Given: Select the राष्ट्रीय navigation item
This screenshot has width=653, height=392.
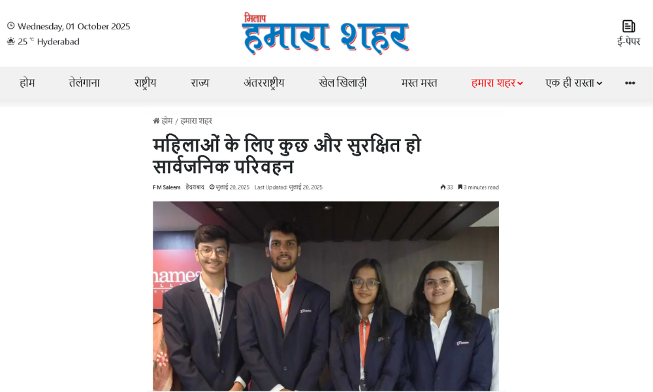Looking at the screenshot, I should point(145,83).
